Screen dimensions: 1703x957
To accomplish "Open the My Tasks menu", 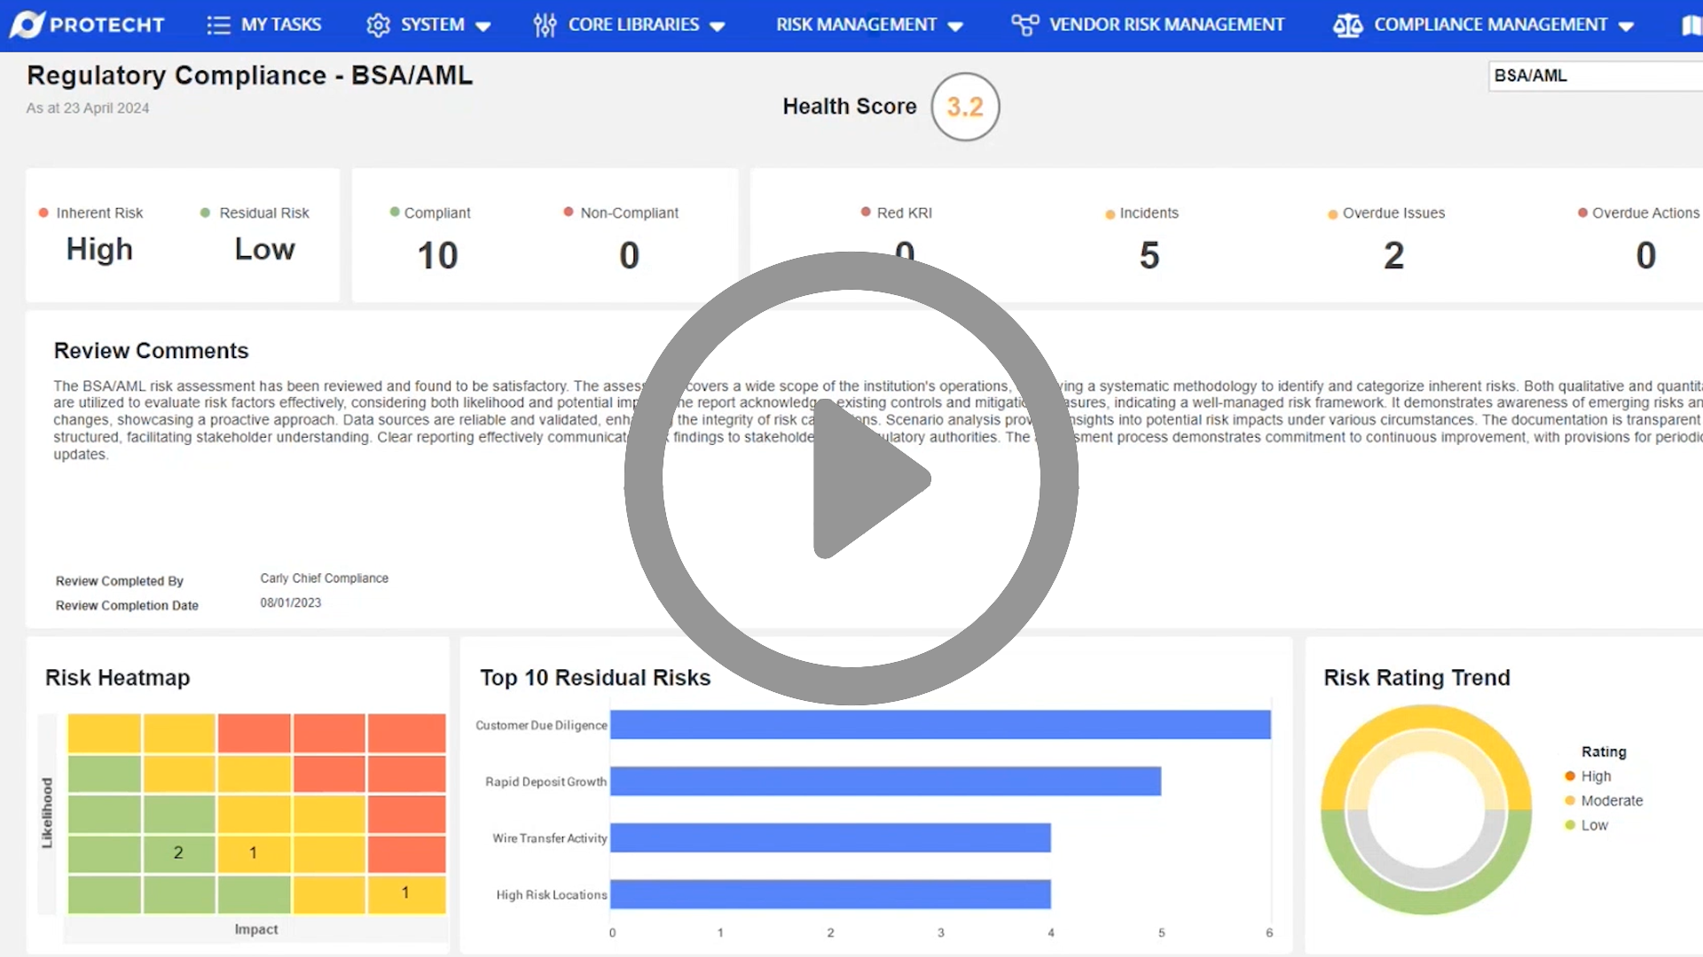I will [263, 24].
